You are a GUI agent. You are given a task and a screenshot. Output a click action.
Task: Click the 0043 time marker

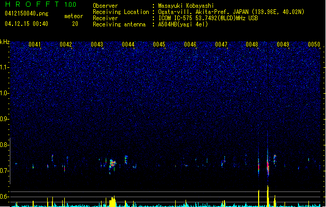[x=97, y=45]
